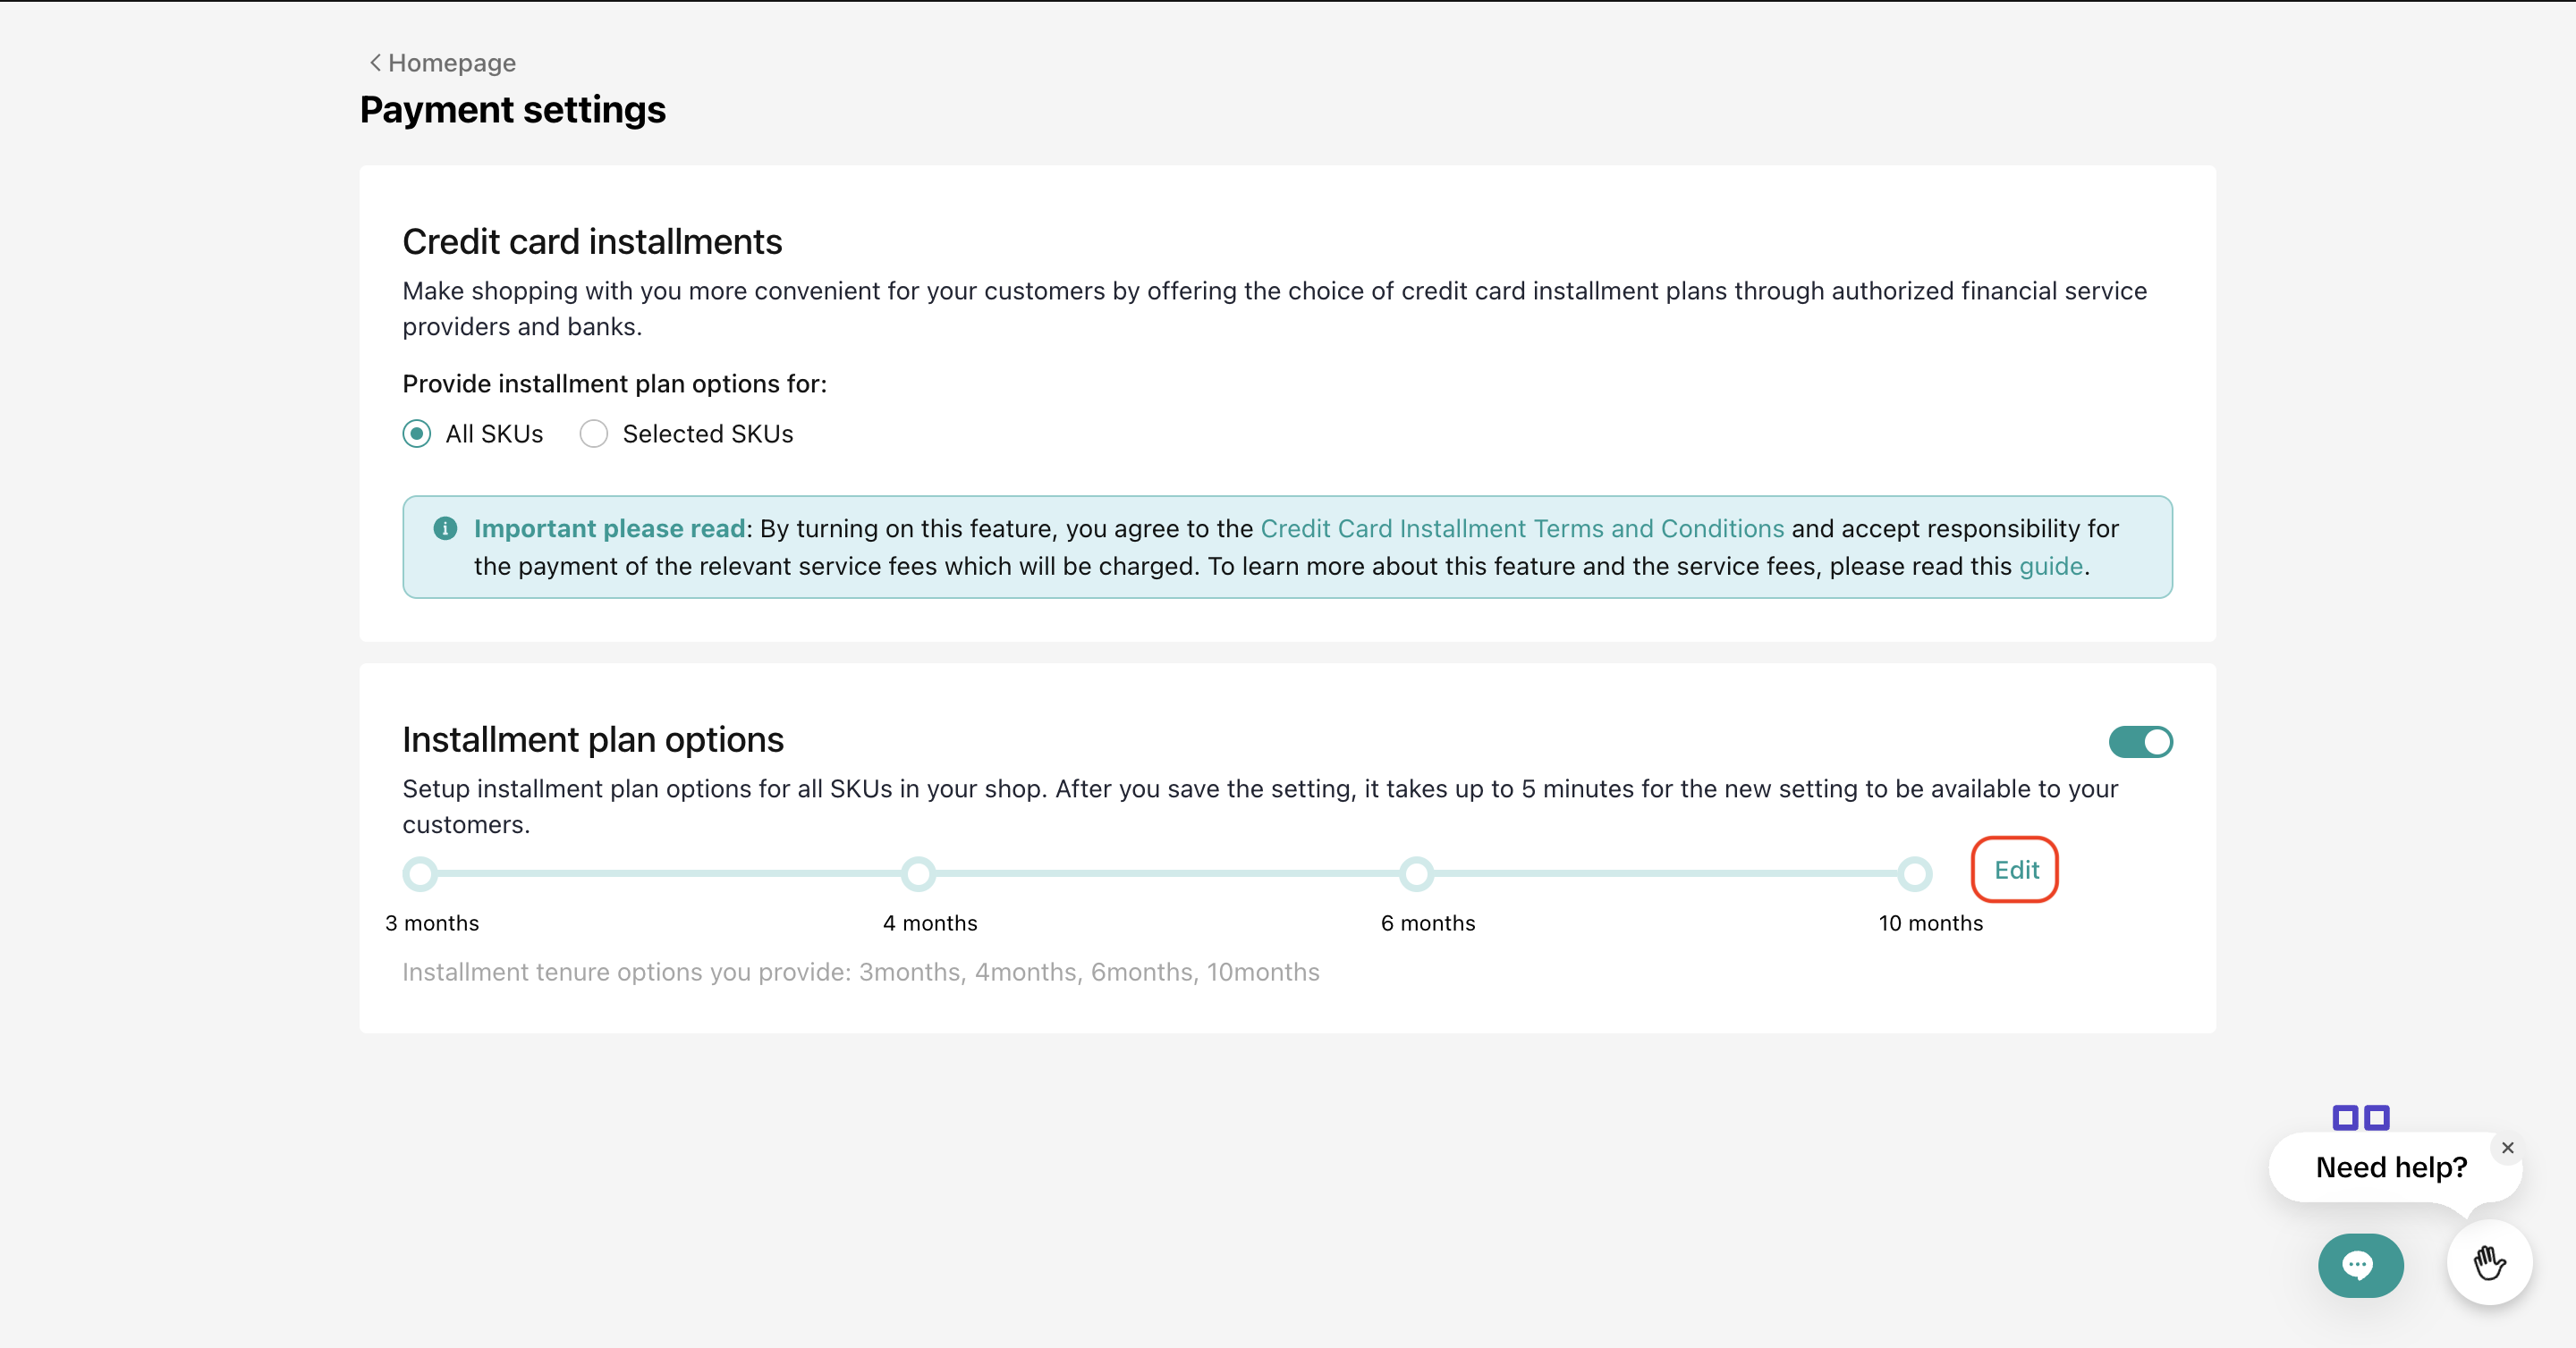
Task: Click Edit for installment plan options
Action: click(x=2015, y=871)
